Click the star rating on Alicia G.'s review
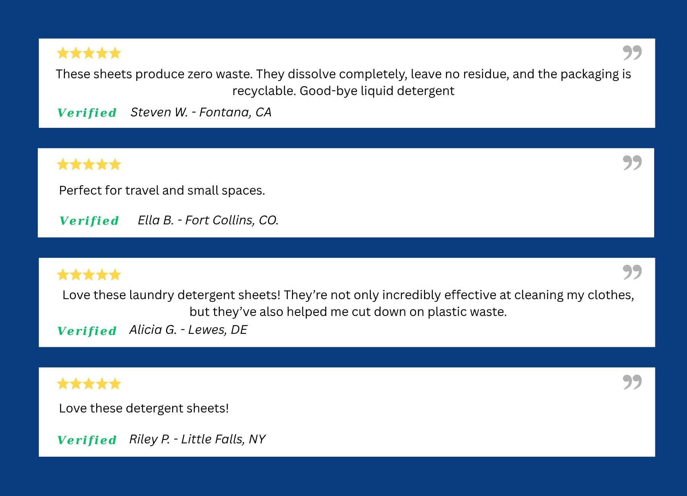 (89, 275)
